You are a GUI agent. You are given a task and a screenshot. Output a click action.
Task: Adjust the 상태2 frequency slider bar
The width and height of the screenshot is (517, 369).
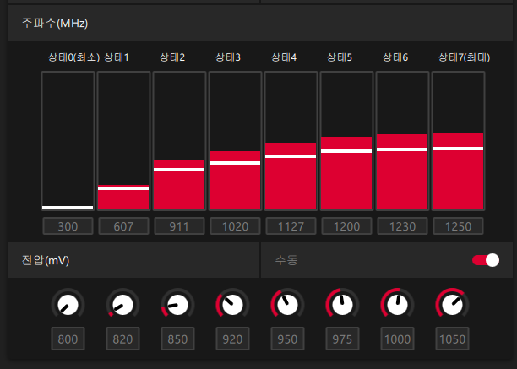pos(179,141)
